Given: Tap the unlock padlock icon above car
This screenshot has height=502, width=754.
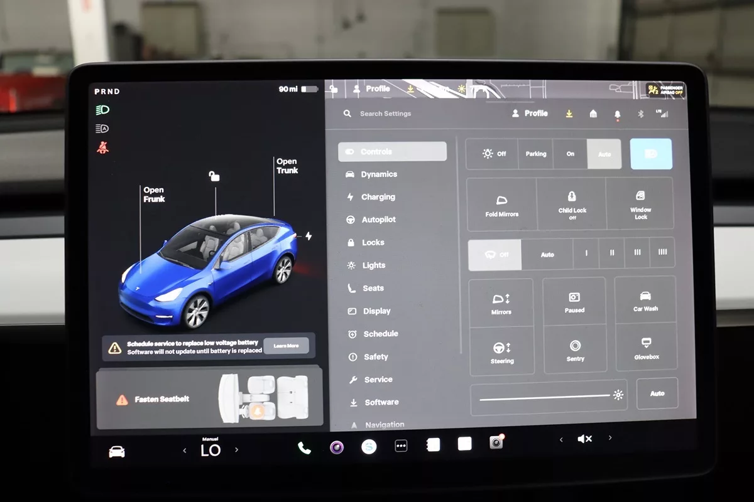Looking at the screenshot, I should 214,176.
